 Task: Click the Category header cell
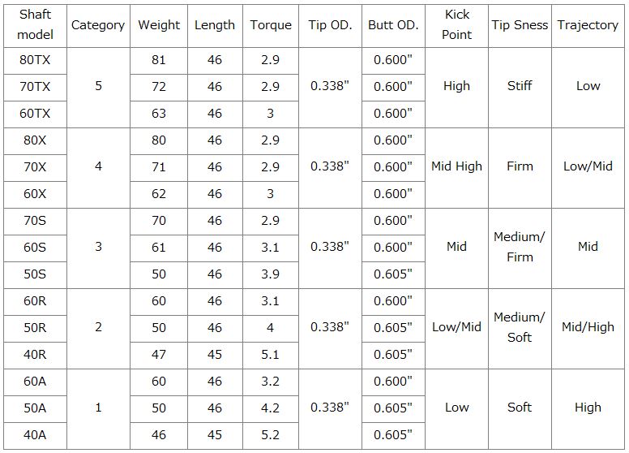point(98,25)
